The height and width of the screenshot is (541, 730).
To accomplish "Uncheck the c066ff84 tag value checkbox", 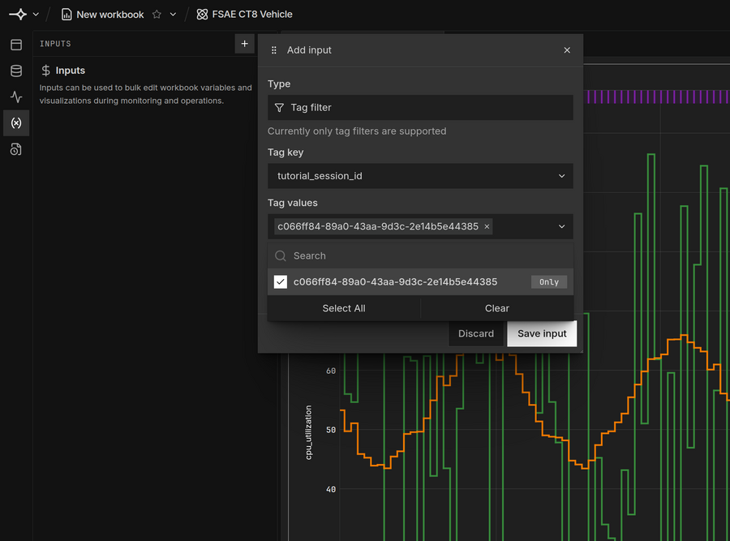I will tap(281, 281).
